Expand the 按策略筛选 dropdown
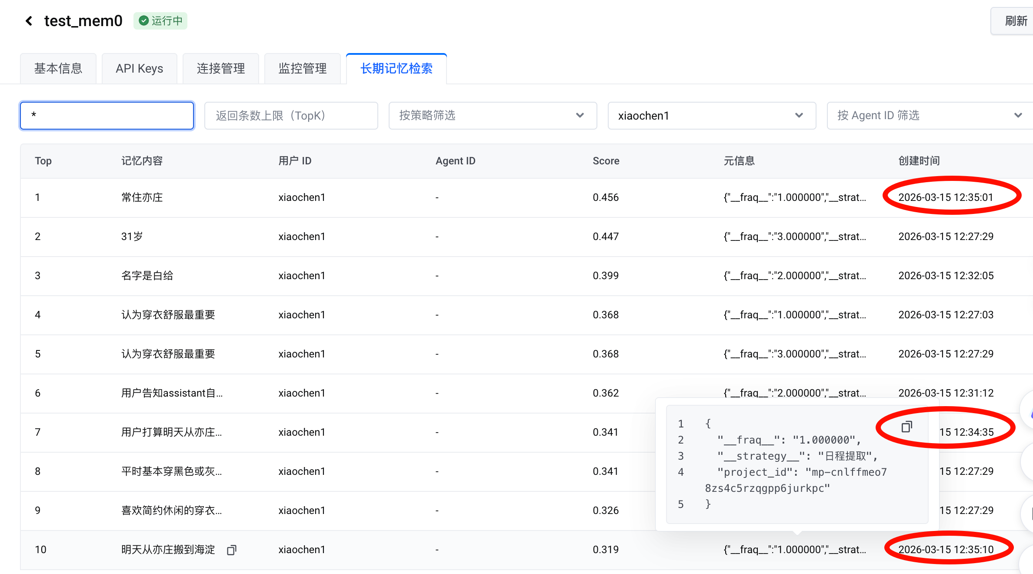This screenshot has width=1033, height=574. click(492, 115)
